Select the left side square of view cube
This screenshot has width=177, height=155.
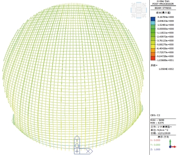tap(133, 10)
